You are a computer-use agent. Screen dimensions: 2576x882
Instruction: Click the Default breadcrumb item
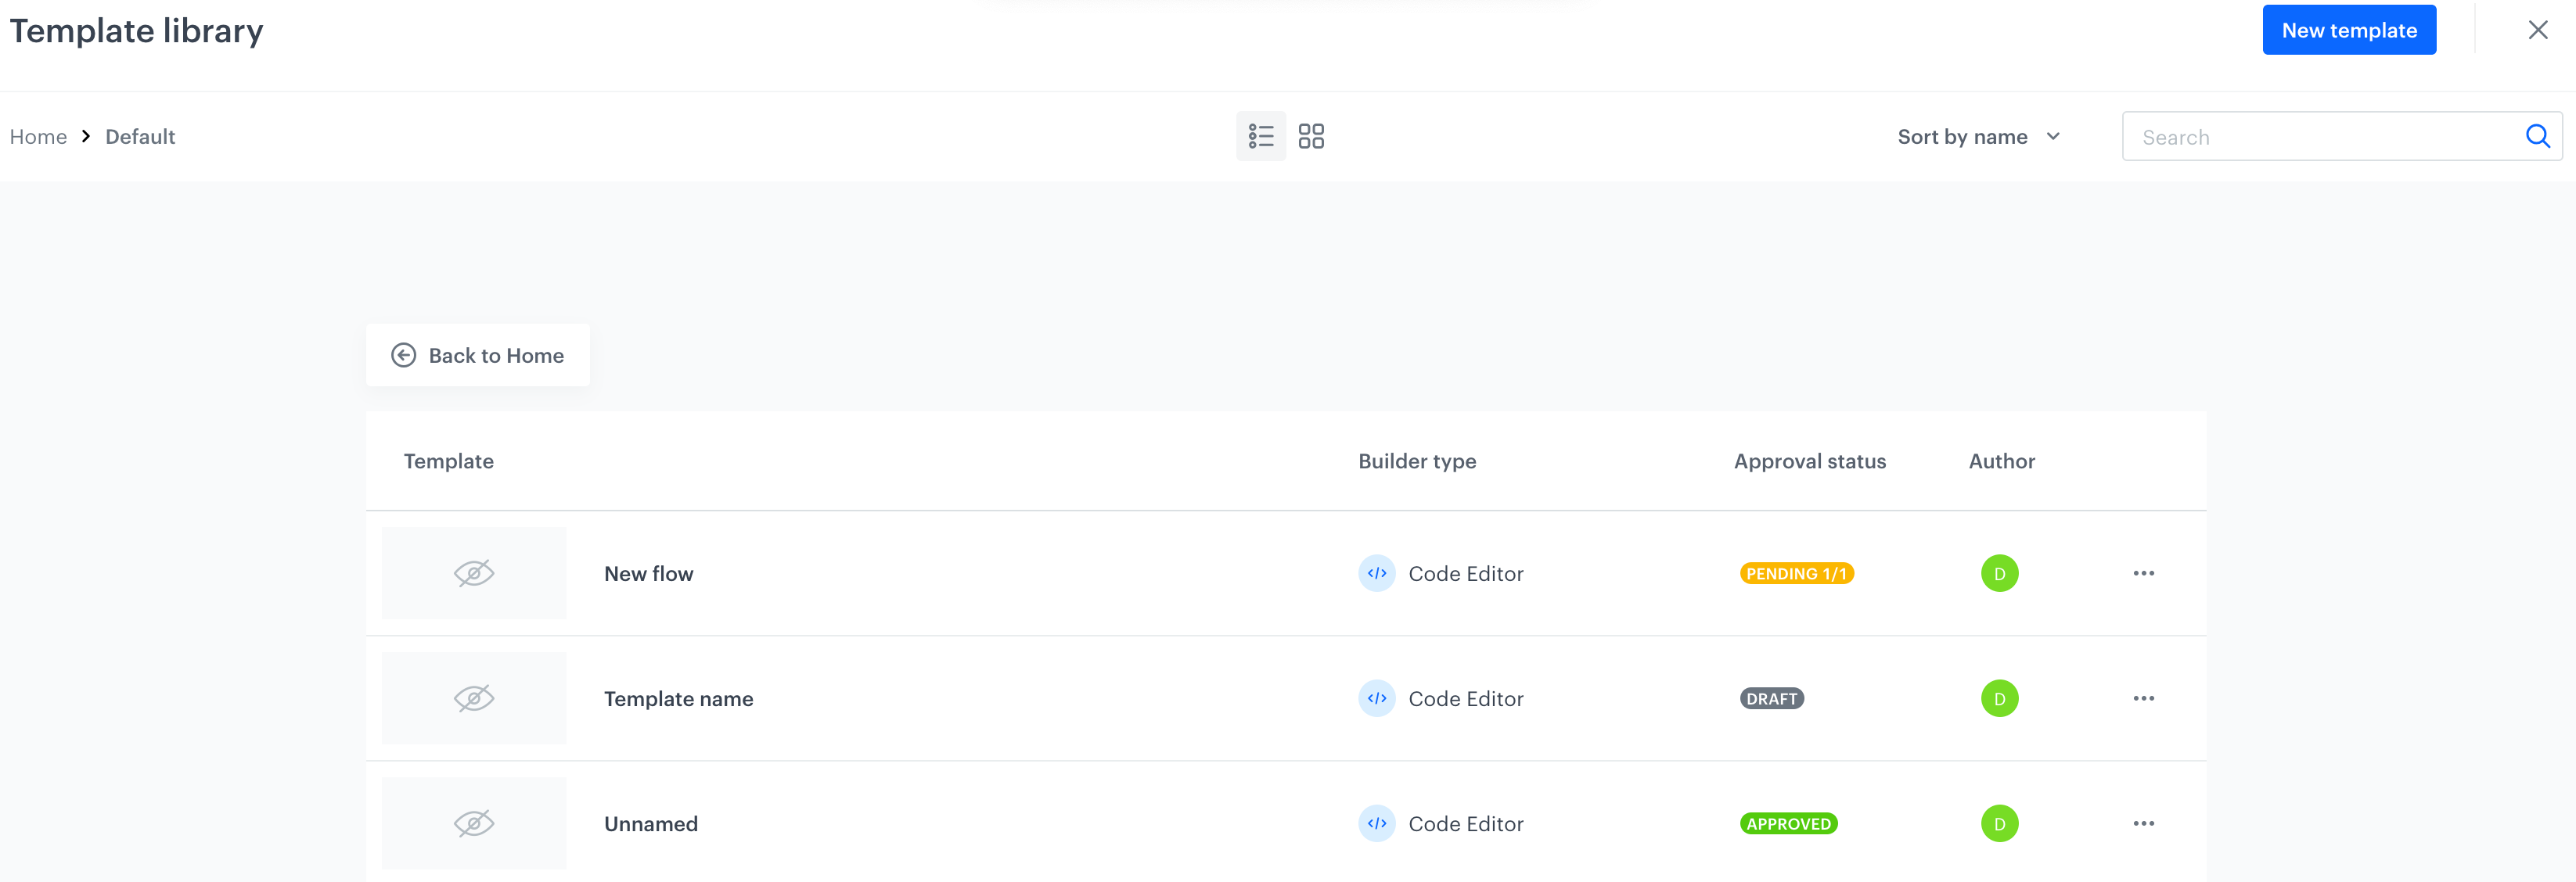[138, 136]
